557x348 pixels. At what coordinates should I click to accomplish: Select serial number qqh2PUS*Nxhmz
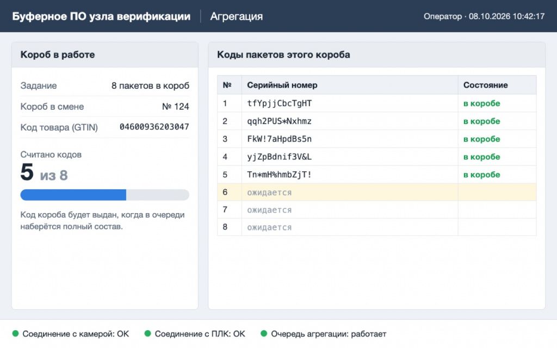click(x=279, y=121)
